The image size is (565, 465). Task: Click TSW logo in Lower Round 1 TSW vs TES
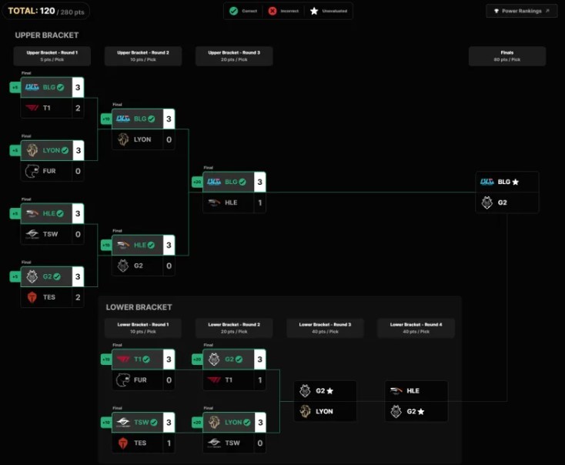pyautogui.click(x=123, y=422)
